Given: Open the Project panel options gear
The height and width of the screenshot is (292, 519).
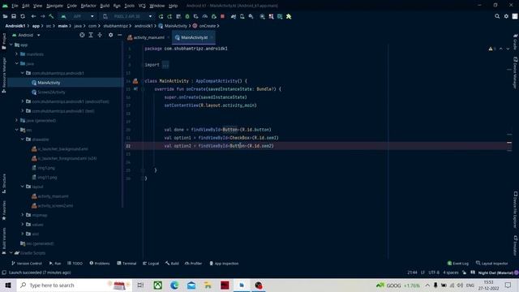Looking at the screenshot, I should tap(110, 35).
